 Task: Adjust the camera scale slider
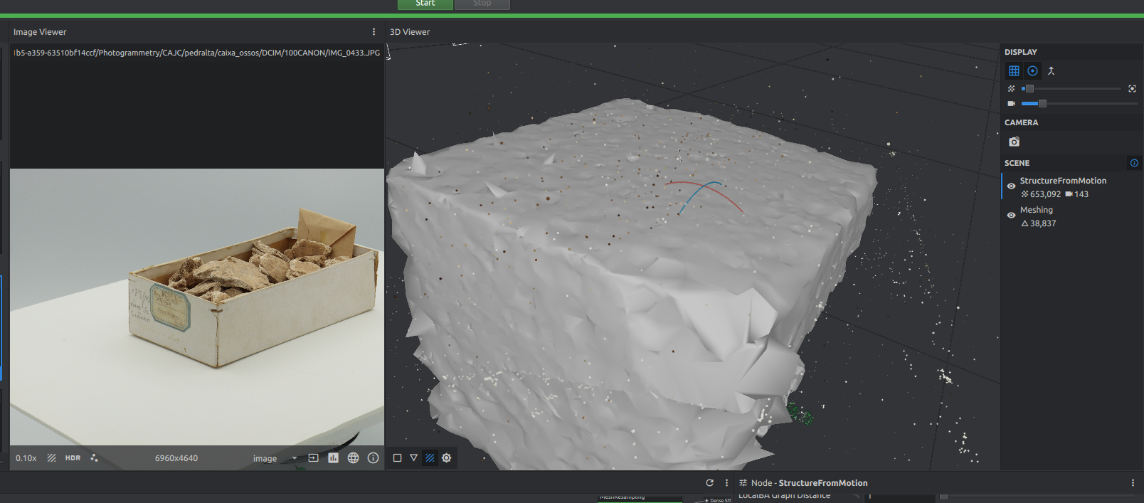(x=1080, y=104)
